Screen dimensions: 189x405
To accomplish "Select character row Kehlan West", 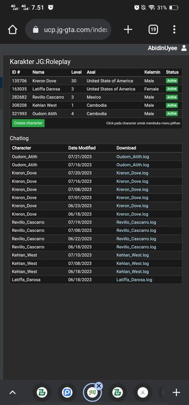I will point(96,105).
